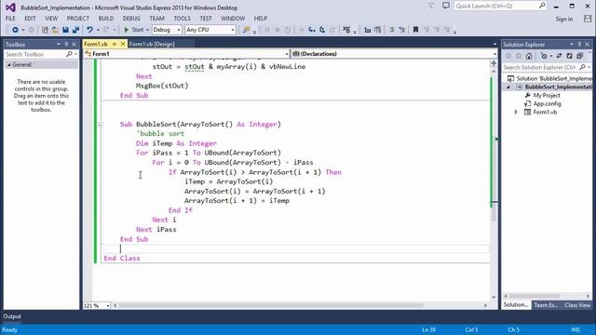Open the PROJECT menu
Image resolution: width=596 pixels, height=335 pixels.
78,19
